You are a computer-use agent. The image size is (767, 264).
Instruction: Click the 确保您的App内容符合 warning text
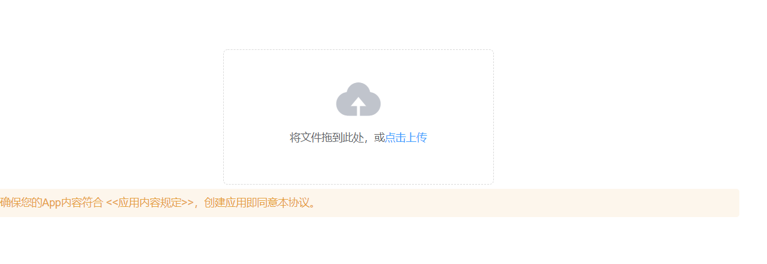pos(52,203)
